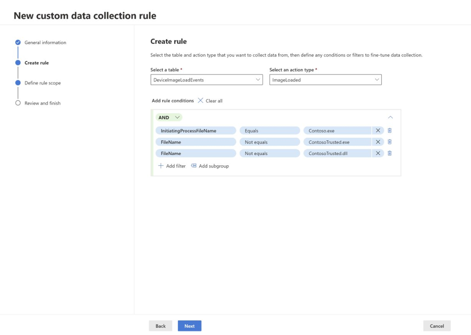This screenshot has height=335, width=471.
Task: Delete the InitiatingProcessFileName filter with trash icon
Action: click(x=390, y=131)
